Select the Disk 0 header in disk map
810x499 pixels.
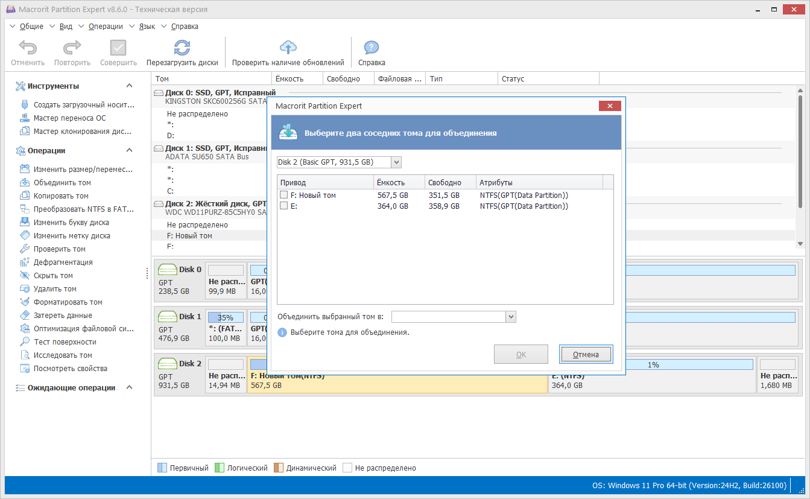click(180, 281)
